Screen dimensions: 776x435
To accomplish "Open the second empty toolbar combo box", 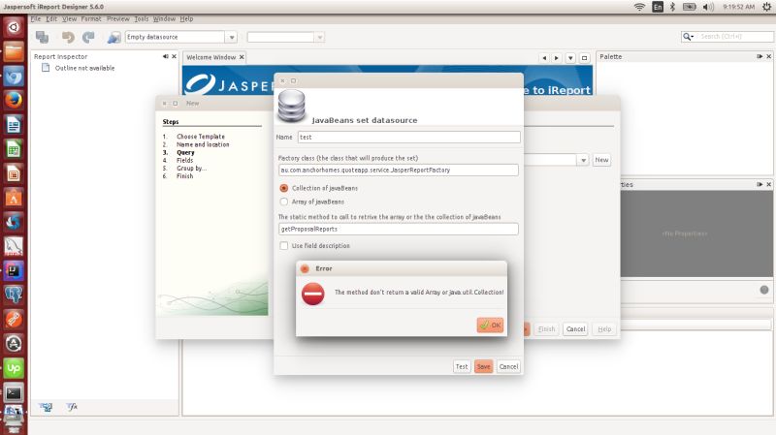I will tap(285, 37).
